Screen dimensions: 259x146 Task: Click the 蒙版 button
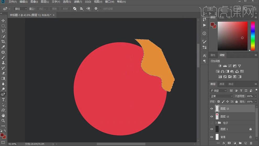(54, 9)
